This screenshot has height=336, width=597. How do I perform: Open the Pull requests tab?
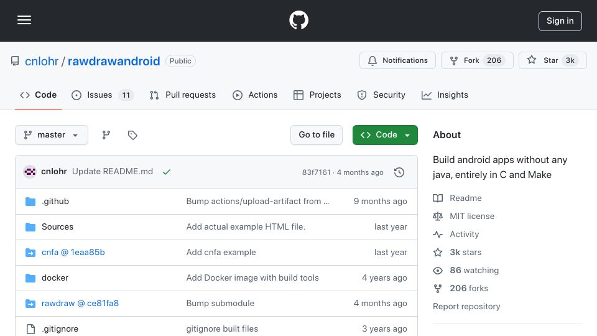click(x=183, y=95)
